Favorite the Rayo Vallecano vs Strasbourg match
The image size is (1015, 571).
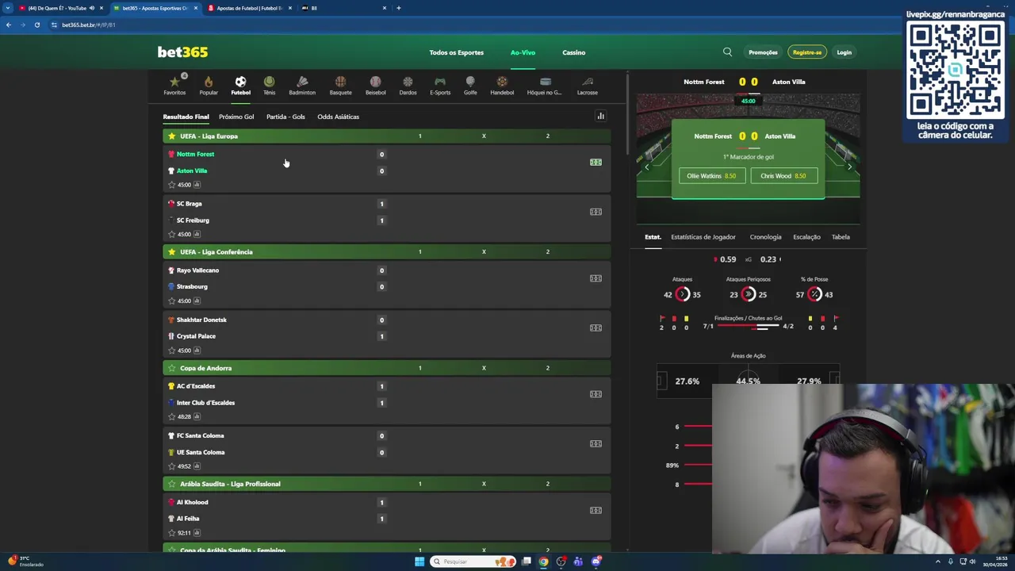[x=171, y=301]
